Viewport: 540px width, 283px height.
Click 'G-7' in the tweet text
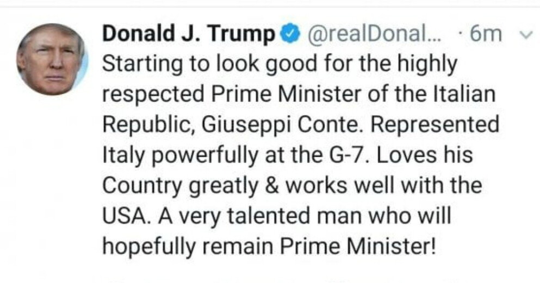tap(344, 156)
